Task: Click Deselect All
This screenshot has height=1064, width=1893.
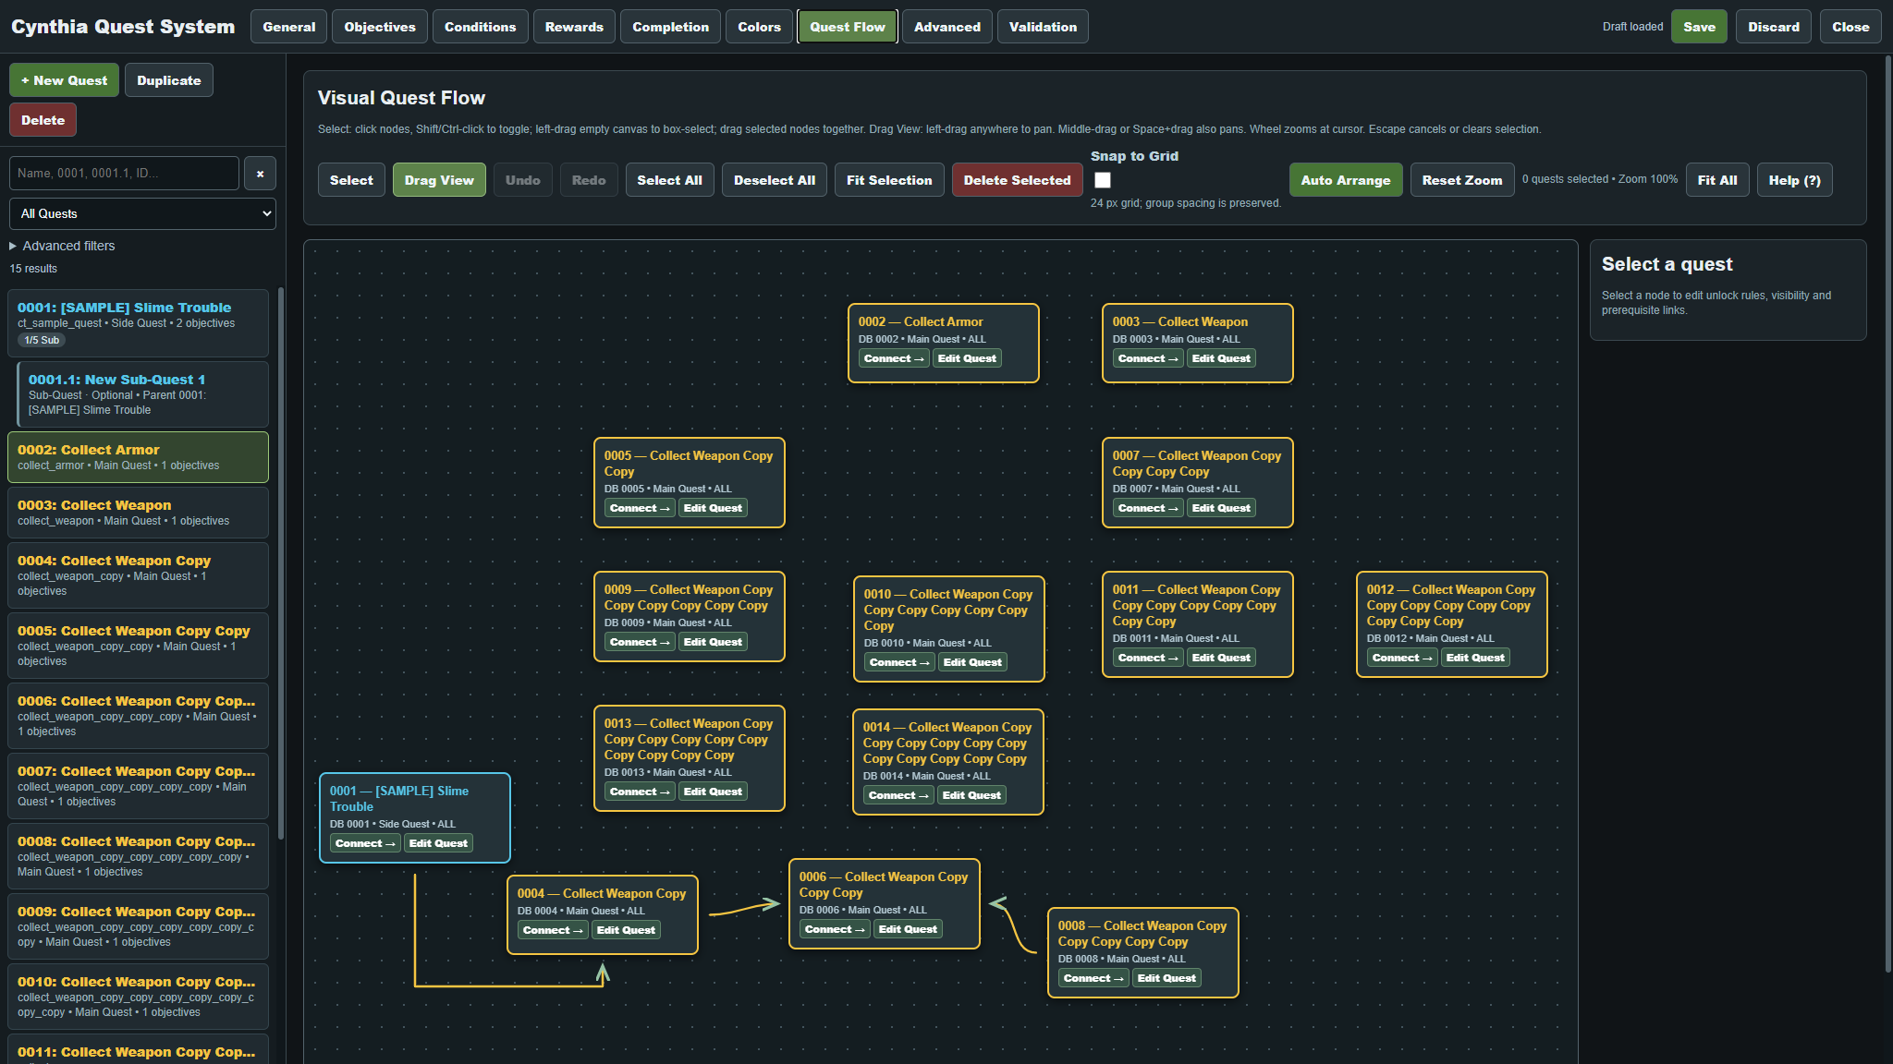Action: [775, 180]
